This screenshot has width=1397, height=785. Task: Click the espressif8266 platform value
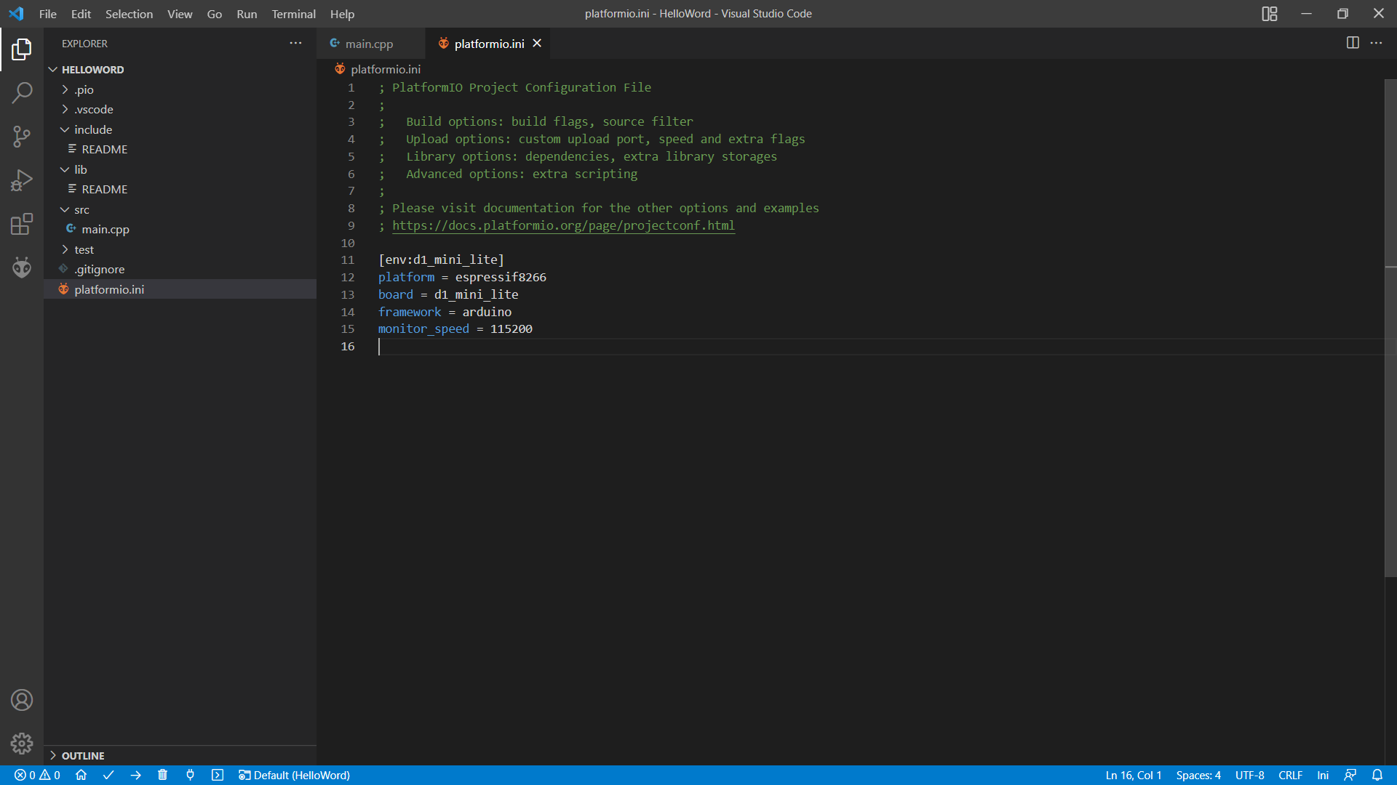pos(501,277)
